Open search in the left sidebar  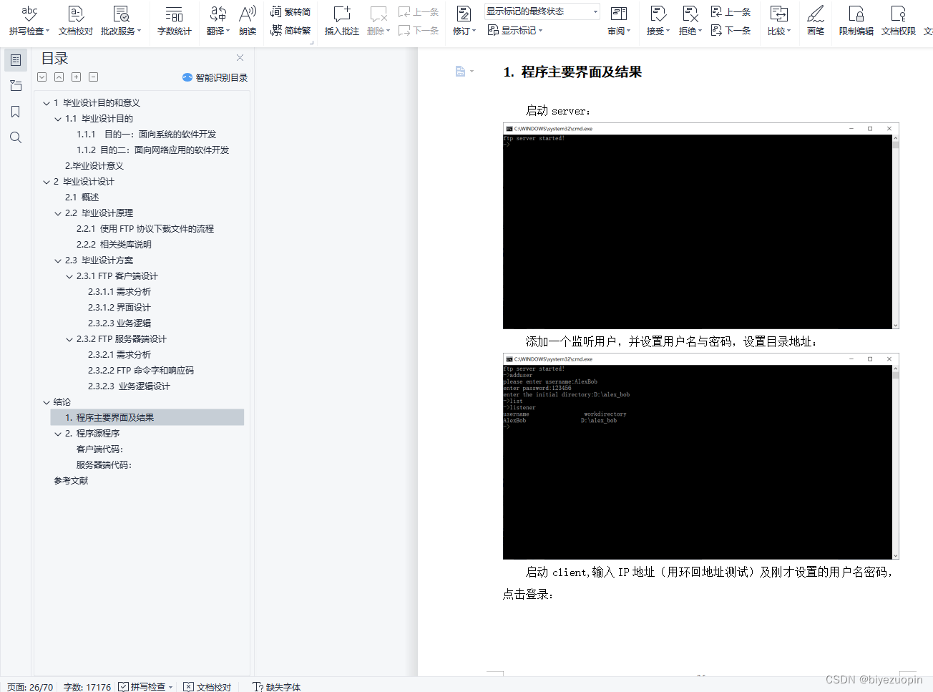pyautogui.click(x=16, y=137)
